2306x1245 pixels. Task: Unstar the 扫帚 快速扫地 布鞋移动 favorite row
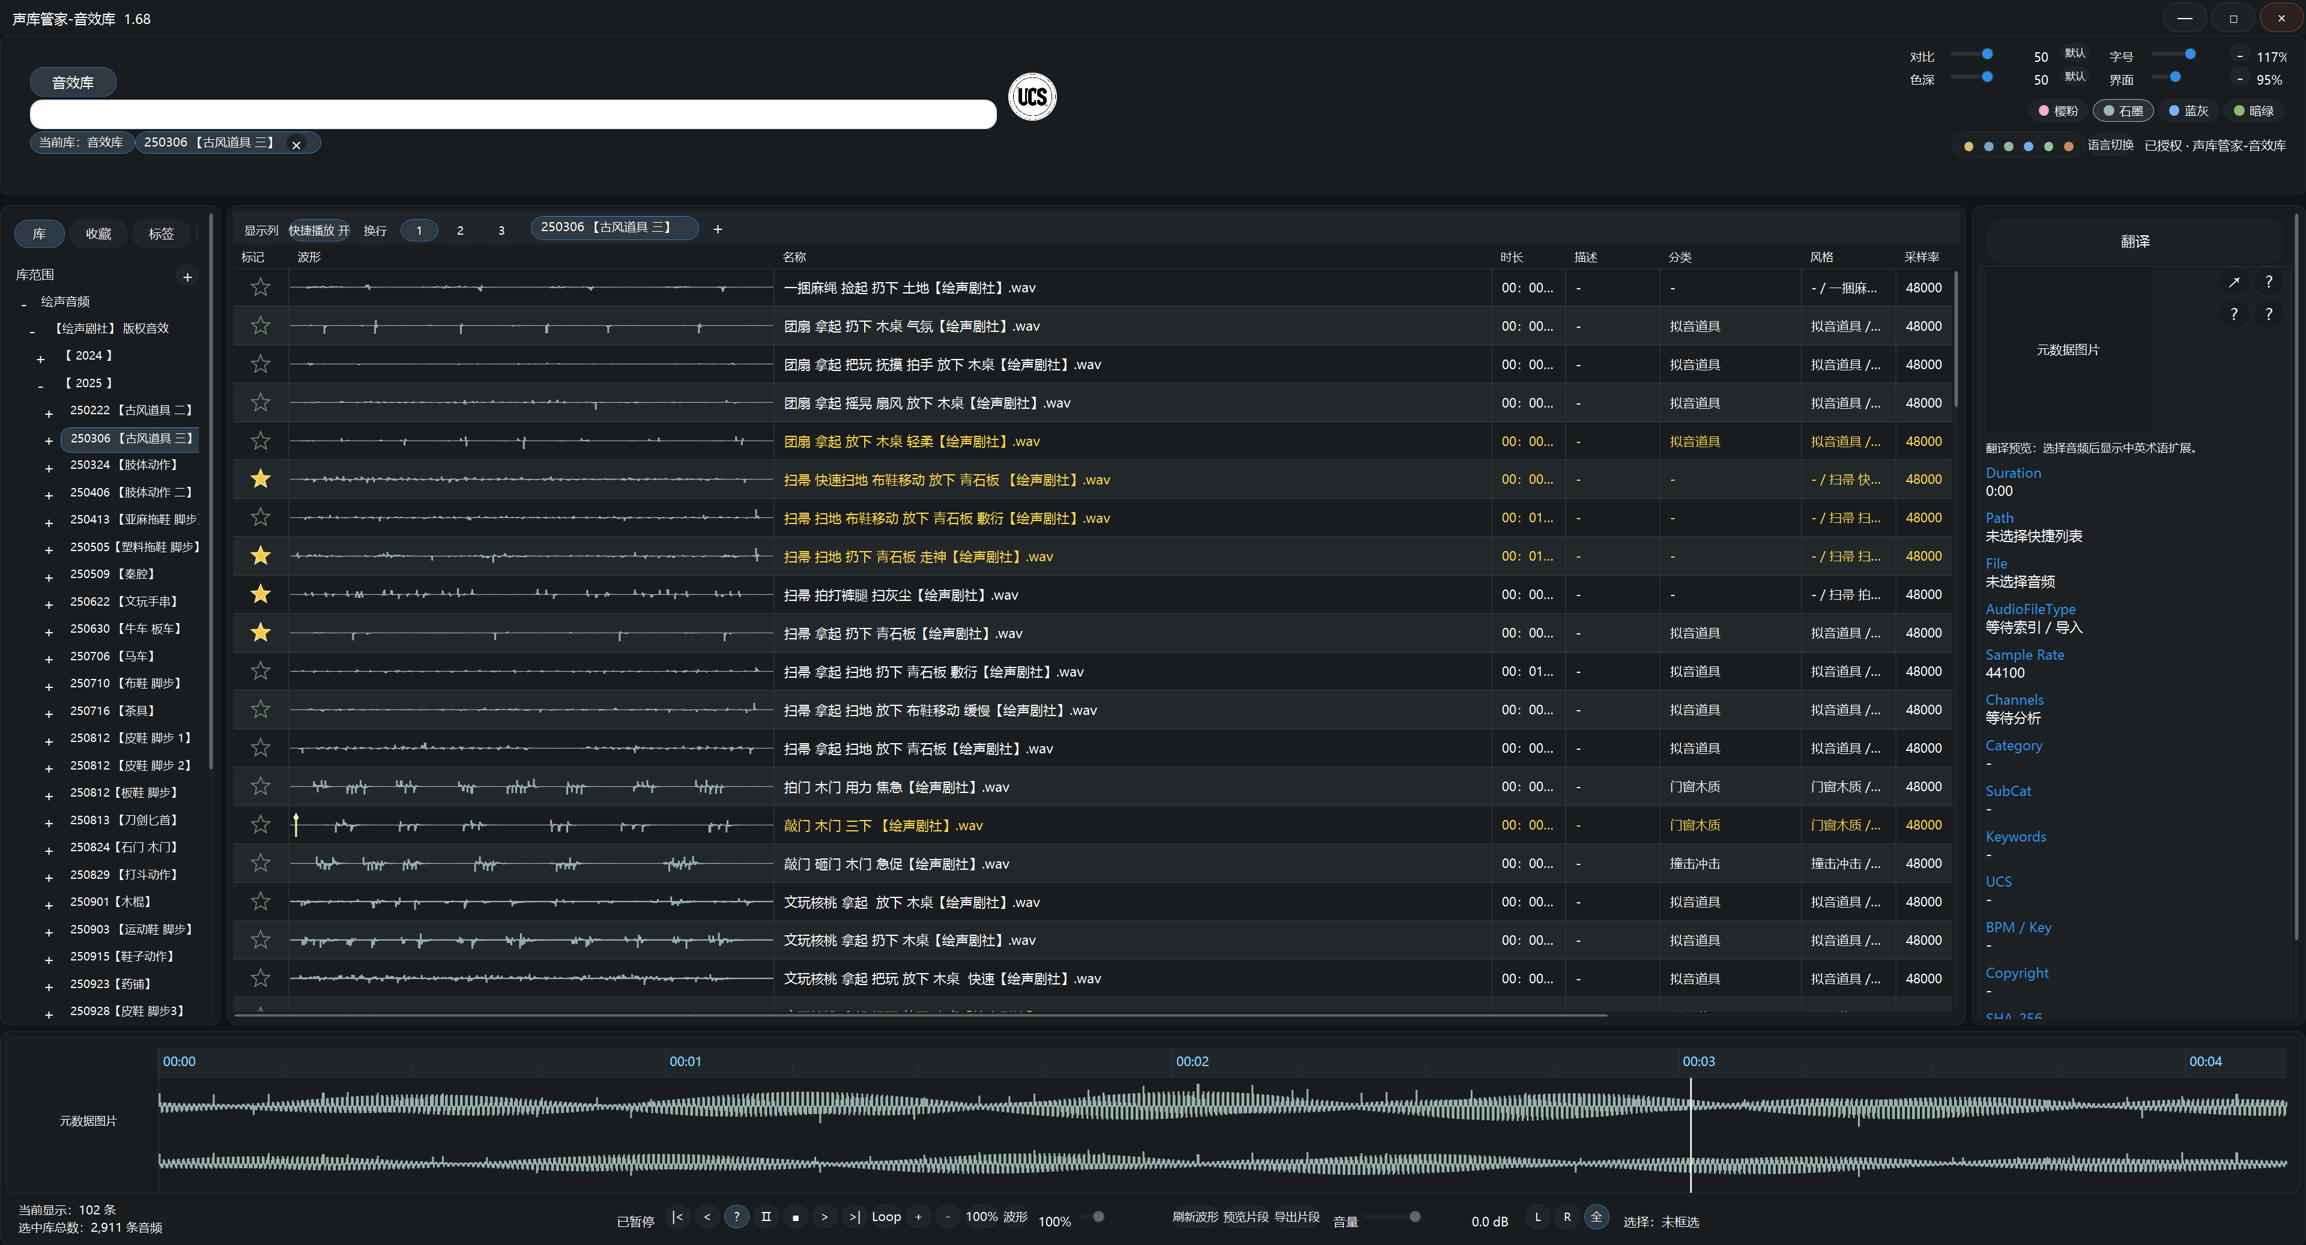coord(261,480)
